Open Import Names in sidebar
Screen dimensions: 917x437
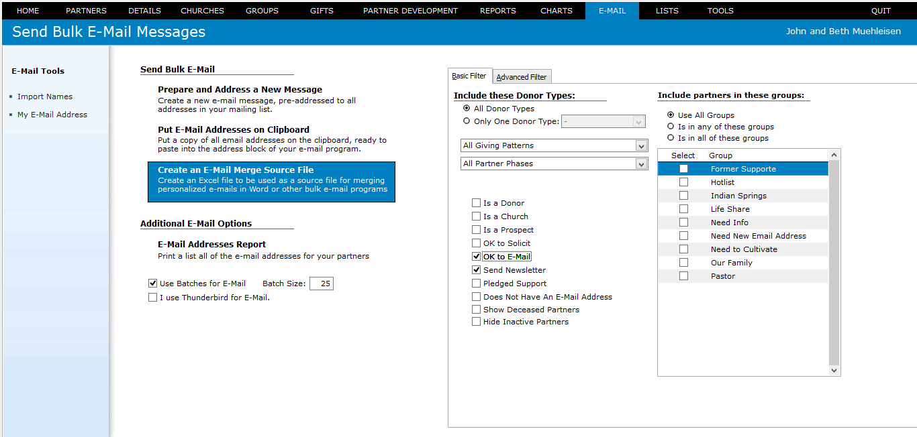pyautogui.click(x=45, y=97)
